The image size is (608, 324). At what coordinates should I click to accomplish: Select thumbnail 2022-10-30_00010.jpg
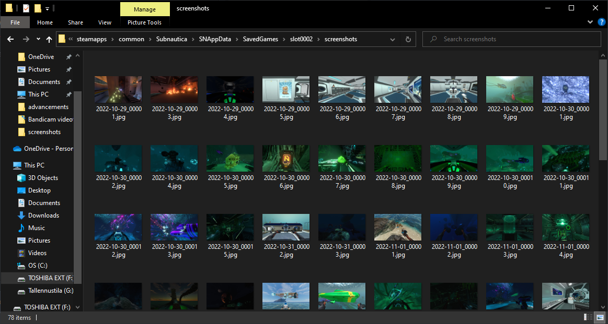pyautogui.click(x=510, y=158)
